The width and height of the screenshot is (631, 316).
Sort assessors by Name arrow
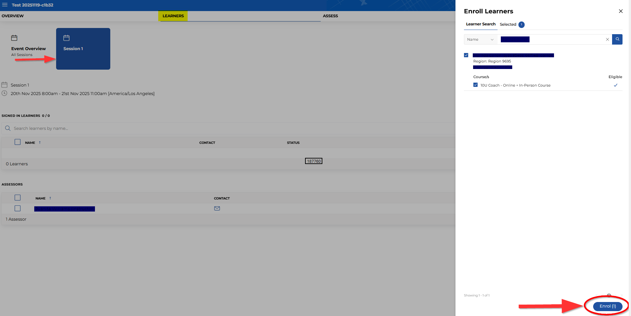50,198
